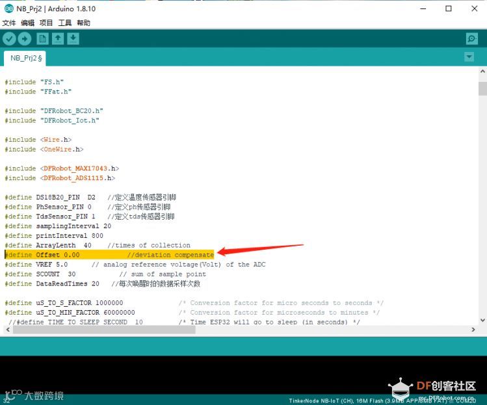The height and width of the screenshot is (405, 487).
Task: Click the TinkerNode NB-IoT board status text
Action: pos(382,400)
